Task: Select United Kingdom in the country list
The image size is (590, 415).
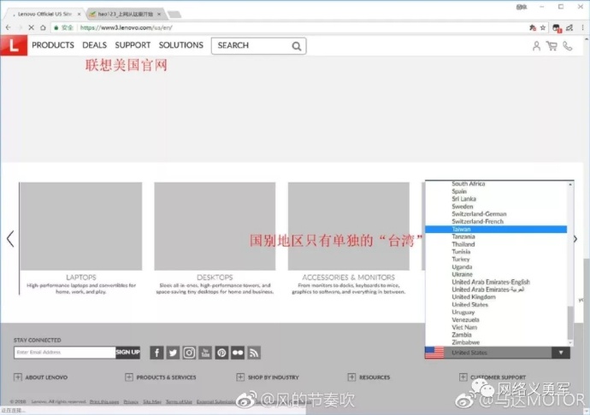Action: (x=496, y=297)
